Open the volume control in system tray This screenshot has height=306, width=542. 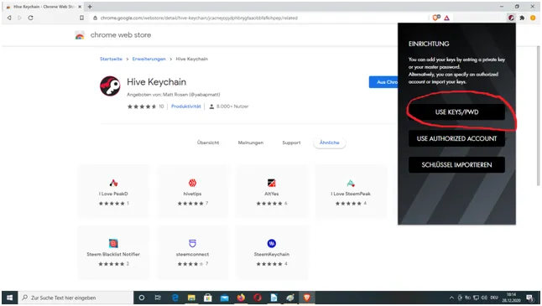coord(484,298)
